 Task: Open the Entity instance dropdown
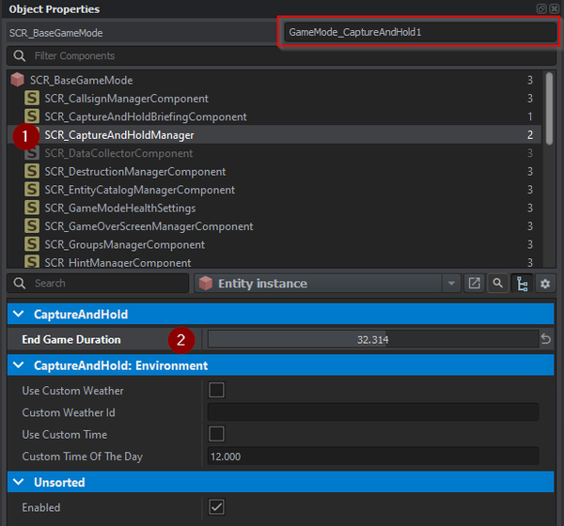(x=452, y=283)
